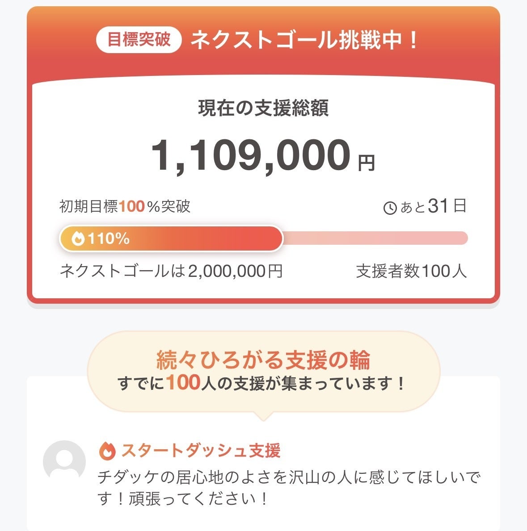Viewport: 527px width, 531px height.
Task: Click the 初期目標100%突破 text
Action: click(125, 206)
